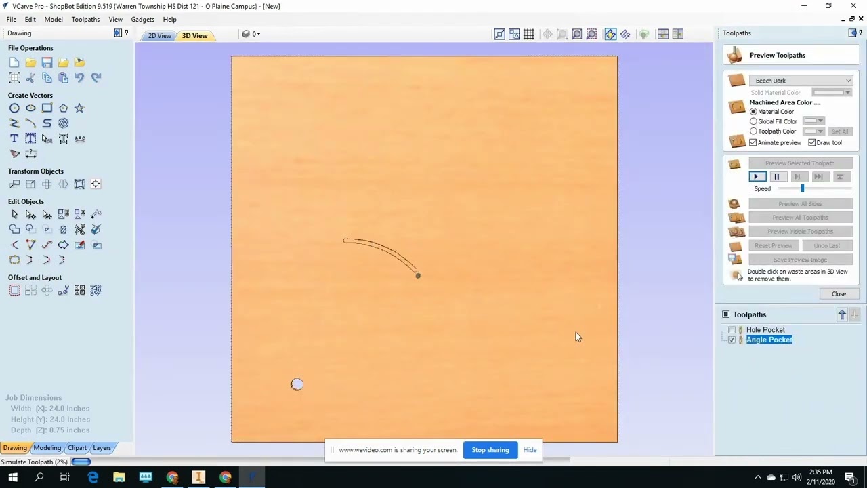Open the Dimension measure tool
Screen dimensions: 867x488
30,154
